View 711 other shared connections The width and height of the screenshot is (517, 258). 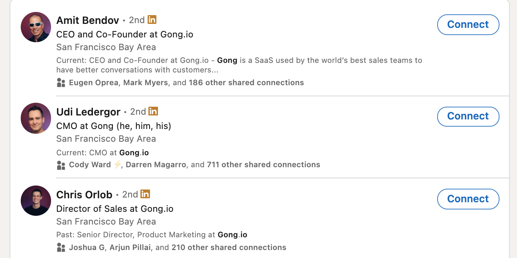(263, 165)
